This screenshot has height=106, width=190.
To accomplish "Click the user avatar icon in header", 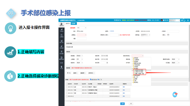I will [x=182, y=20].
